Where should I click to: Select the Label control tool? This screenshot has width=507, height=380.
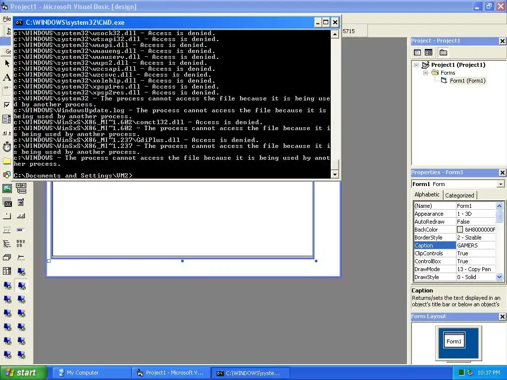7,77
